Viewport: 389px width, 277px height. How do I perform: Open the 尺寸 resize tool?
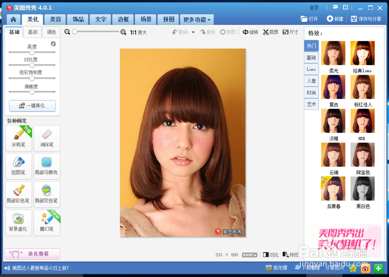point(290,32)
